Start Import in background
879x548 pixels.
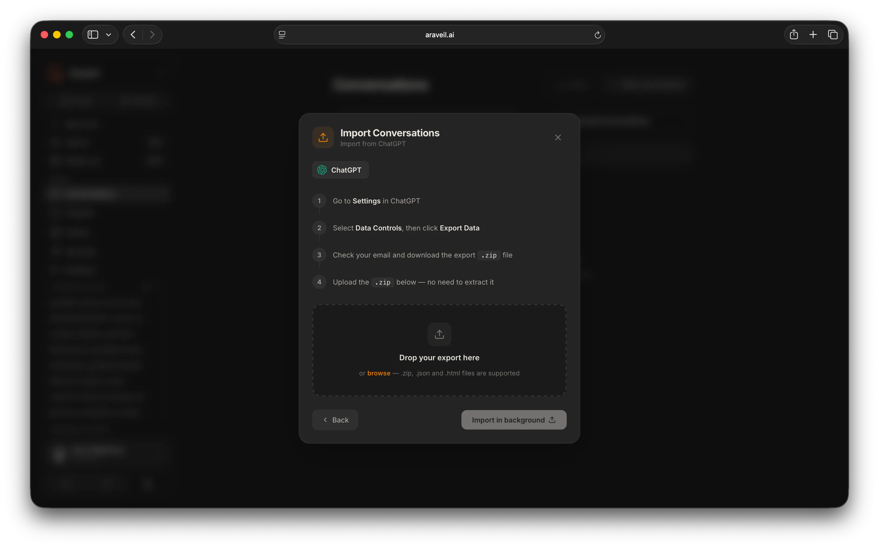pos(513,420)
